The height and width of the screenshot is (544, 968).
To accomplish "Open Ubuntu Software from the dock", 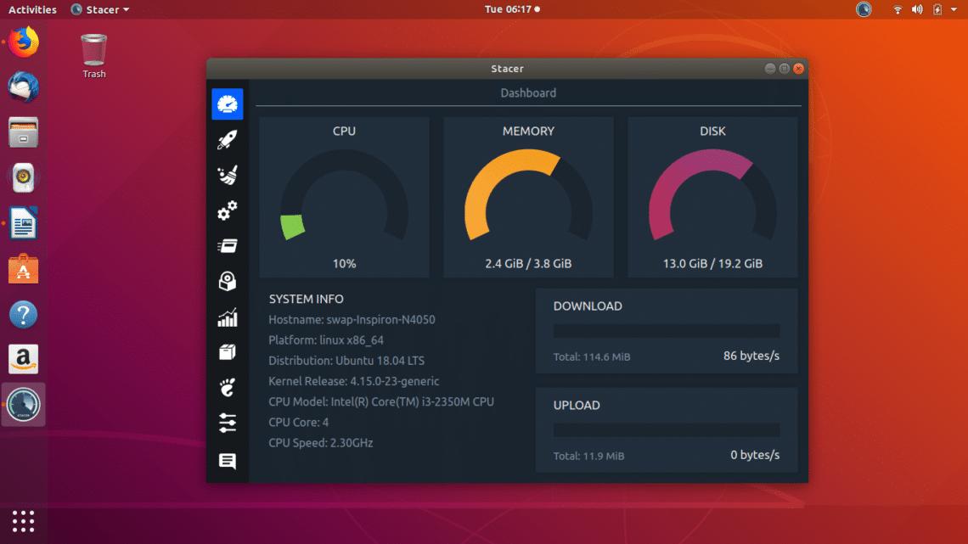I will 23,268.
